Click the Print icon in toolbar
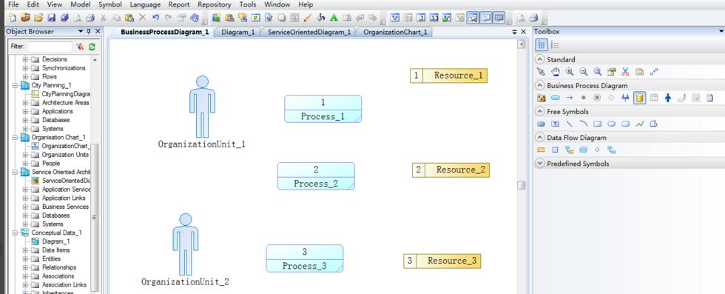The image size is (725, 294). tap(90, 18)
